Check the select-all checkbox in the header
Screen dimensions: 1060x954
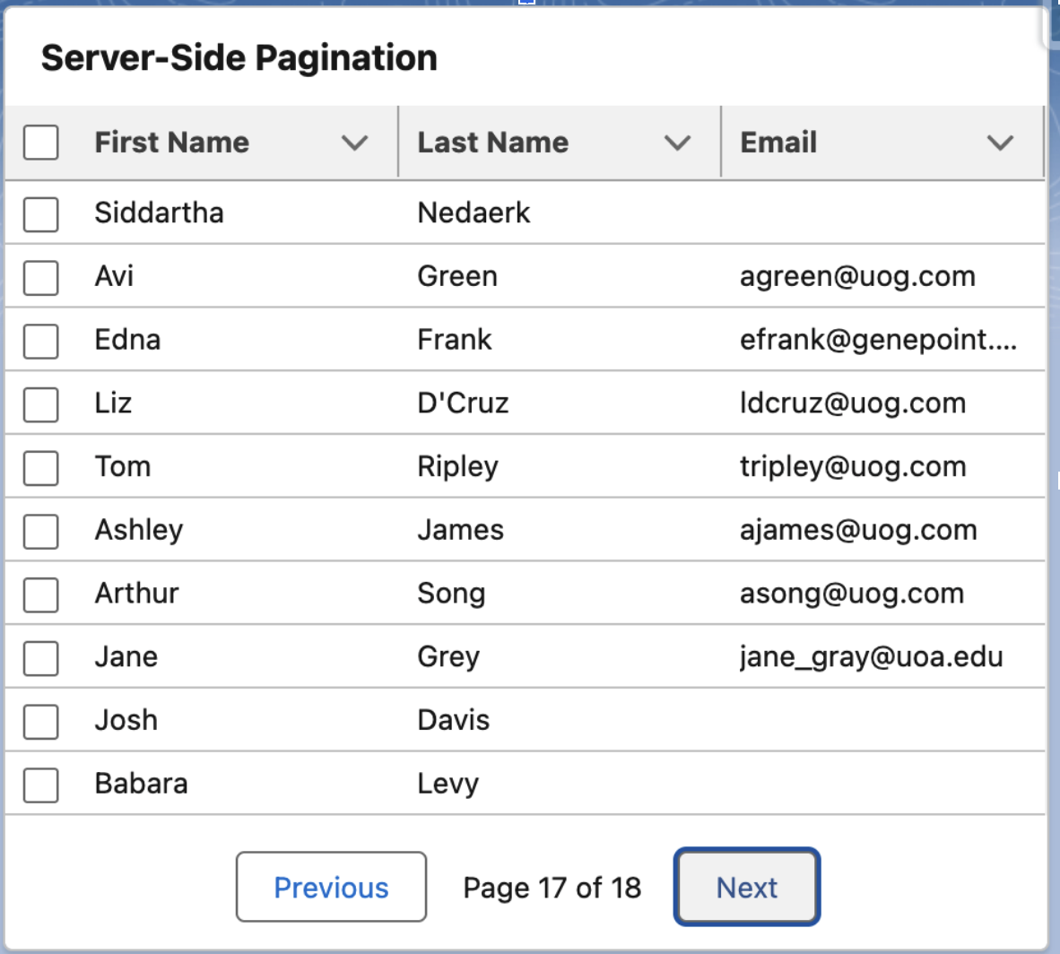point(40,142)
